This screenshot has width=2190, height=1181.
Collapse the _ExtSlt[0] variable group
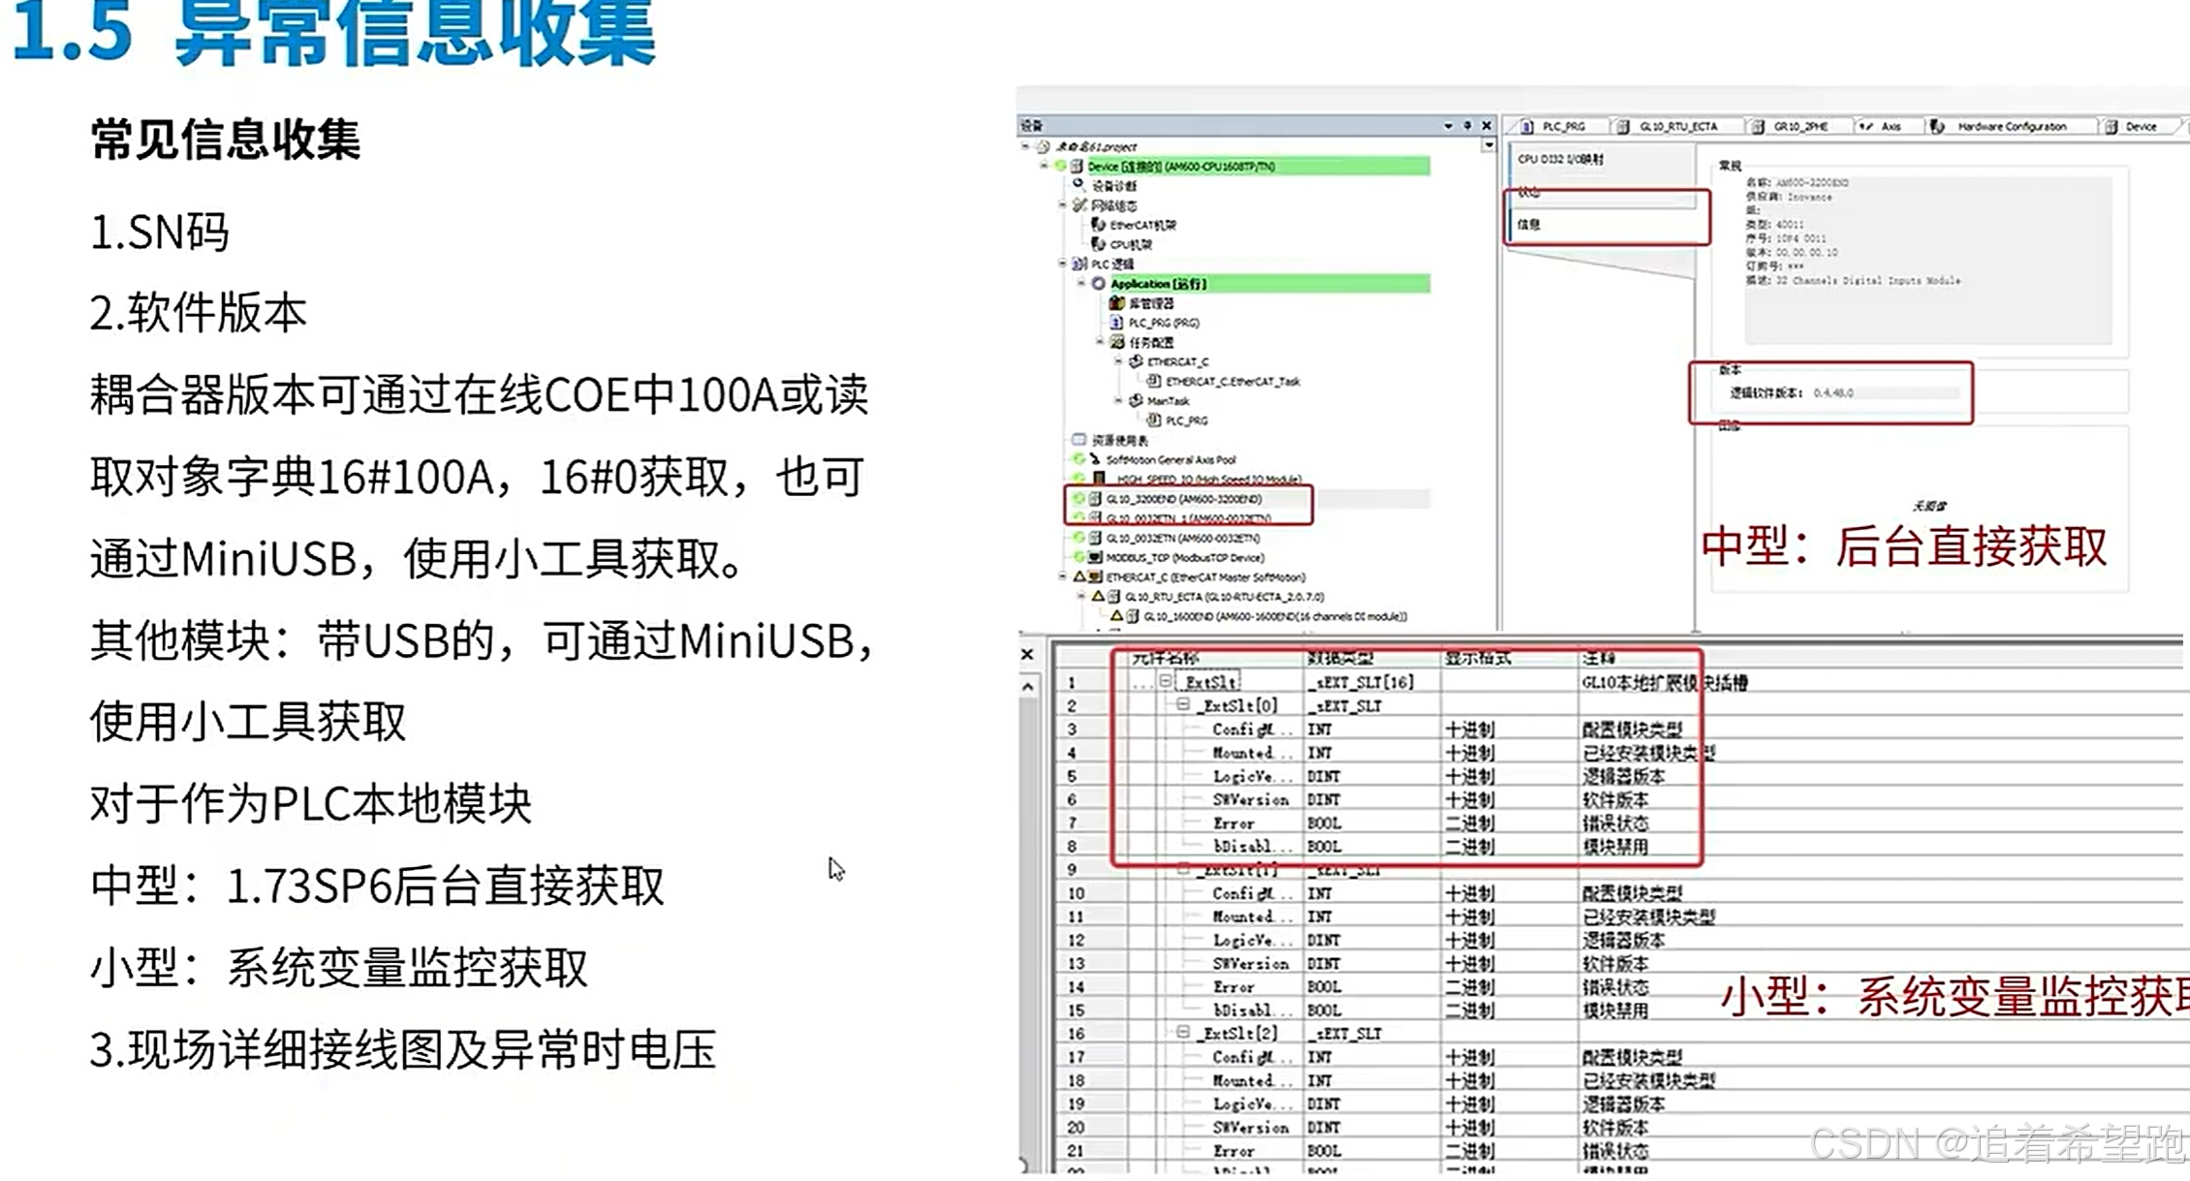(1183, 705)
